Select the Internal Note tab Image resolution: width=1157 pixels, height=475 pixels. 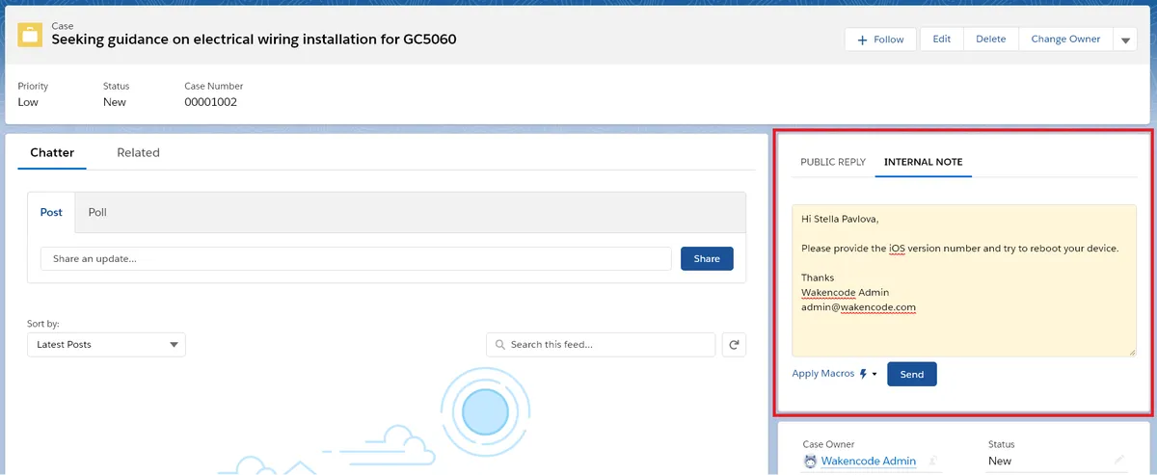pyautogui.click(x=923, y=162)
